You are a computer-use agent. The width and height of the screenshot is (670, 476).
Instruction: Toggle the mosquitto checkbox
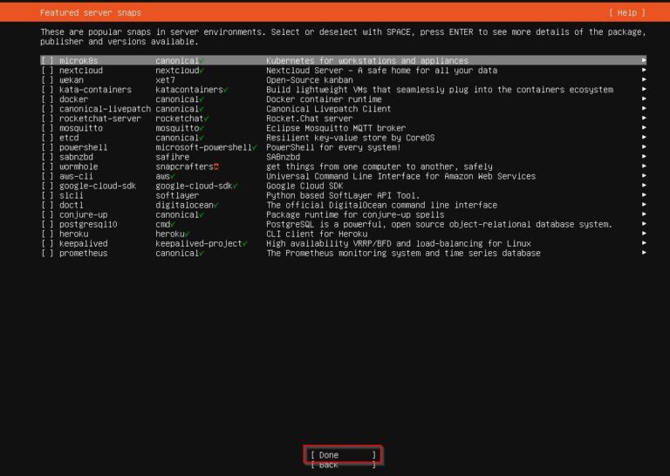[x=47, y=128]
